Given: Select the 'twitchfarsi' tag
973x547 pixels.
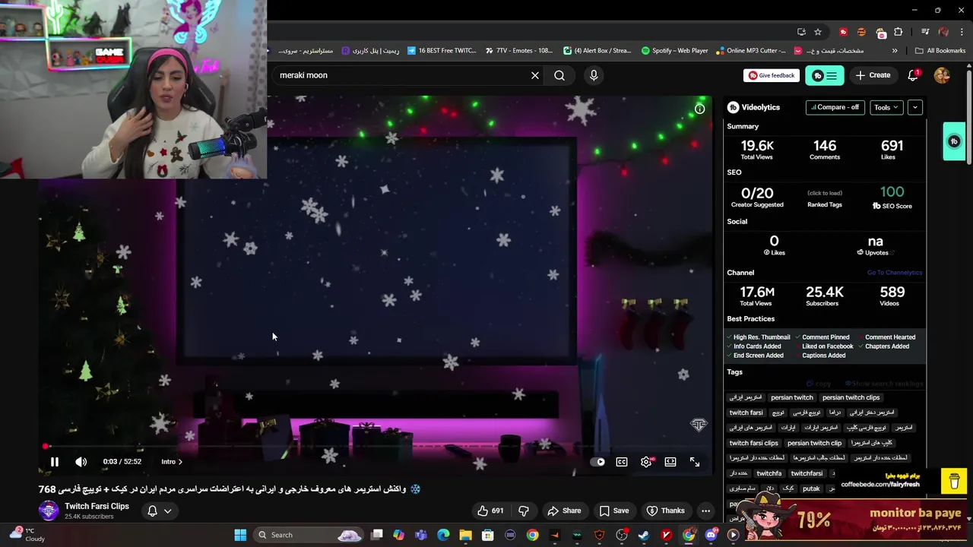Looking at the screenshot, I should [x=807, y=473].
